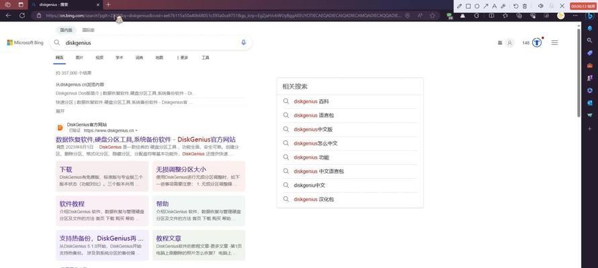
Task: Close the diskgenius search tab
Action: click(98, 5)
